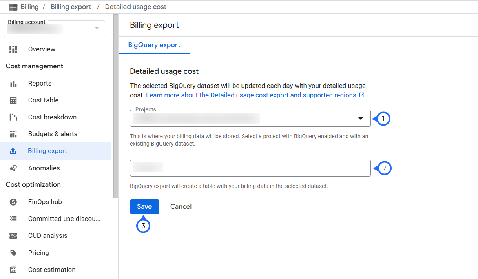478x279 pixels.
Task: Click Detailed usage cost breadcrumb
Action: click(136, 7)
